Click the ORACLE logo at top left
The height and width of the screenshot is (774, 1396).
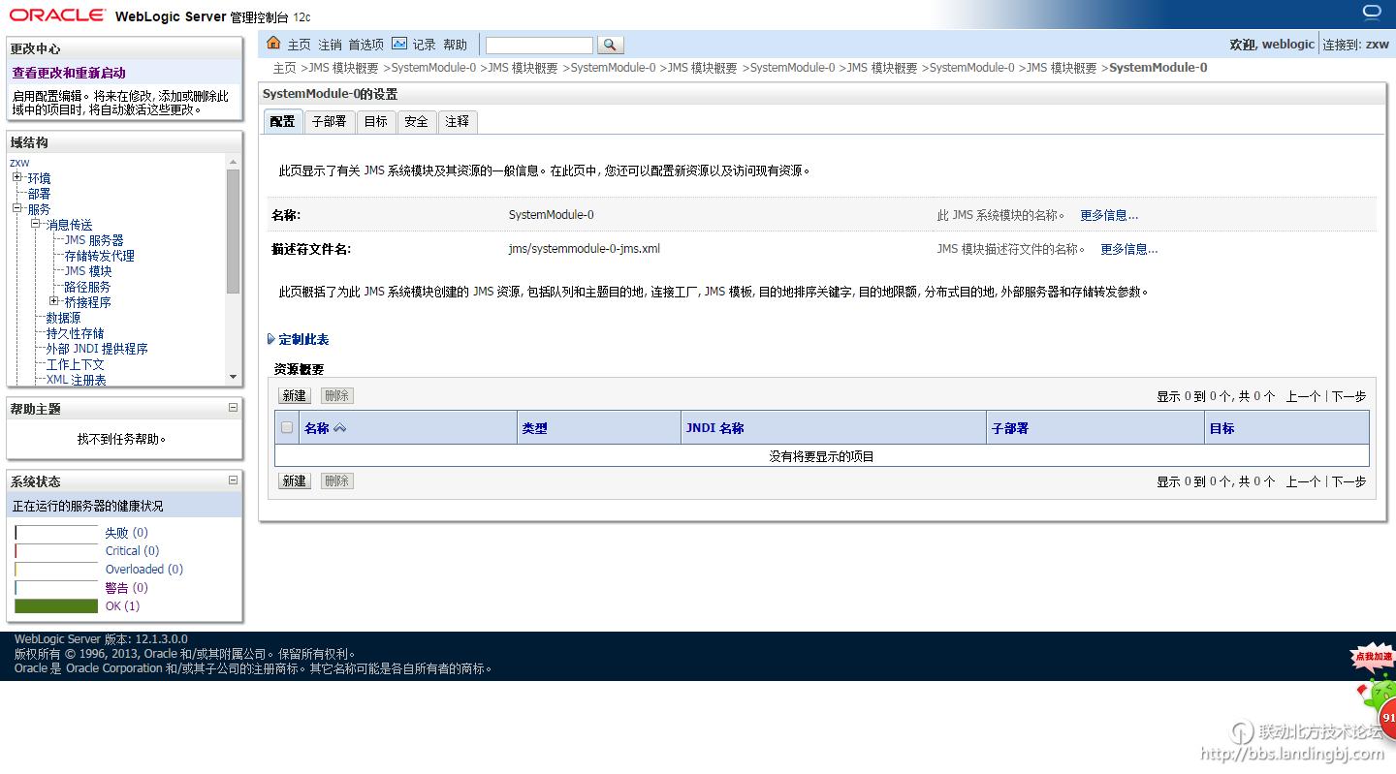click(x=56, y=15)
